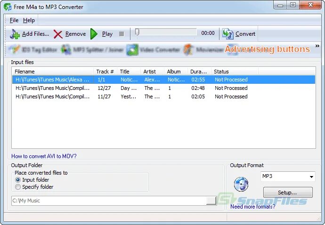Click the Setup... button
The width and height of the screenshot is (325, 225).
[x=288, y=193]
